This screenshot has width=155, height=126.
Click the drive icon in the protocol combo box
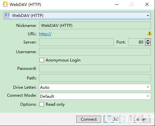tap(7, 16)
